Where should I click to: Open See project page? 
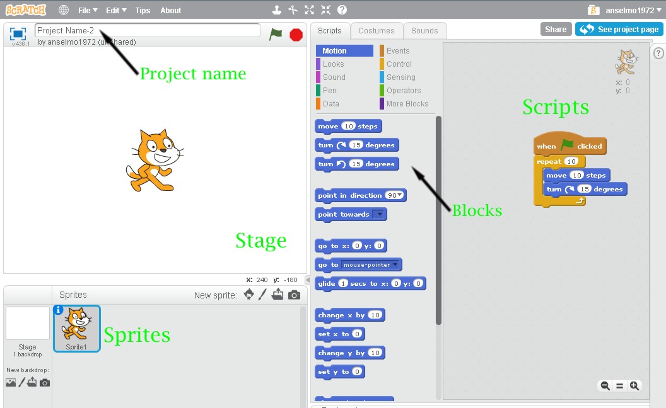click(619, 29)
